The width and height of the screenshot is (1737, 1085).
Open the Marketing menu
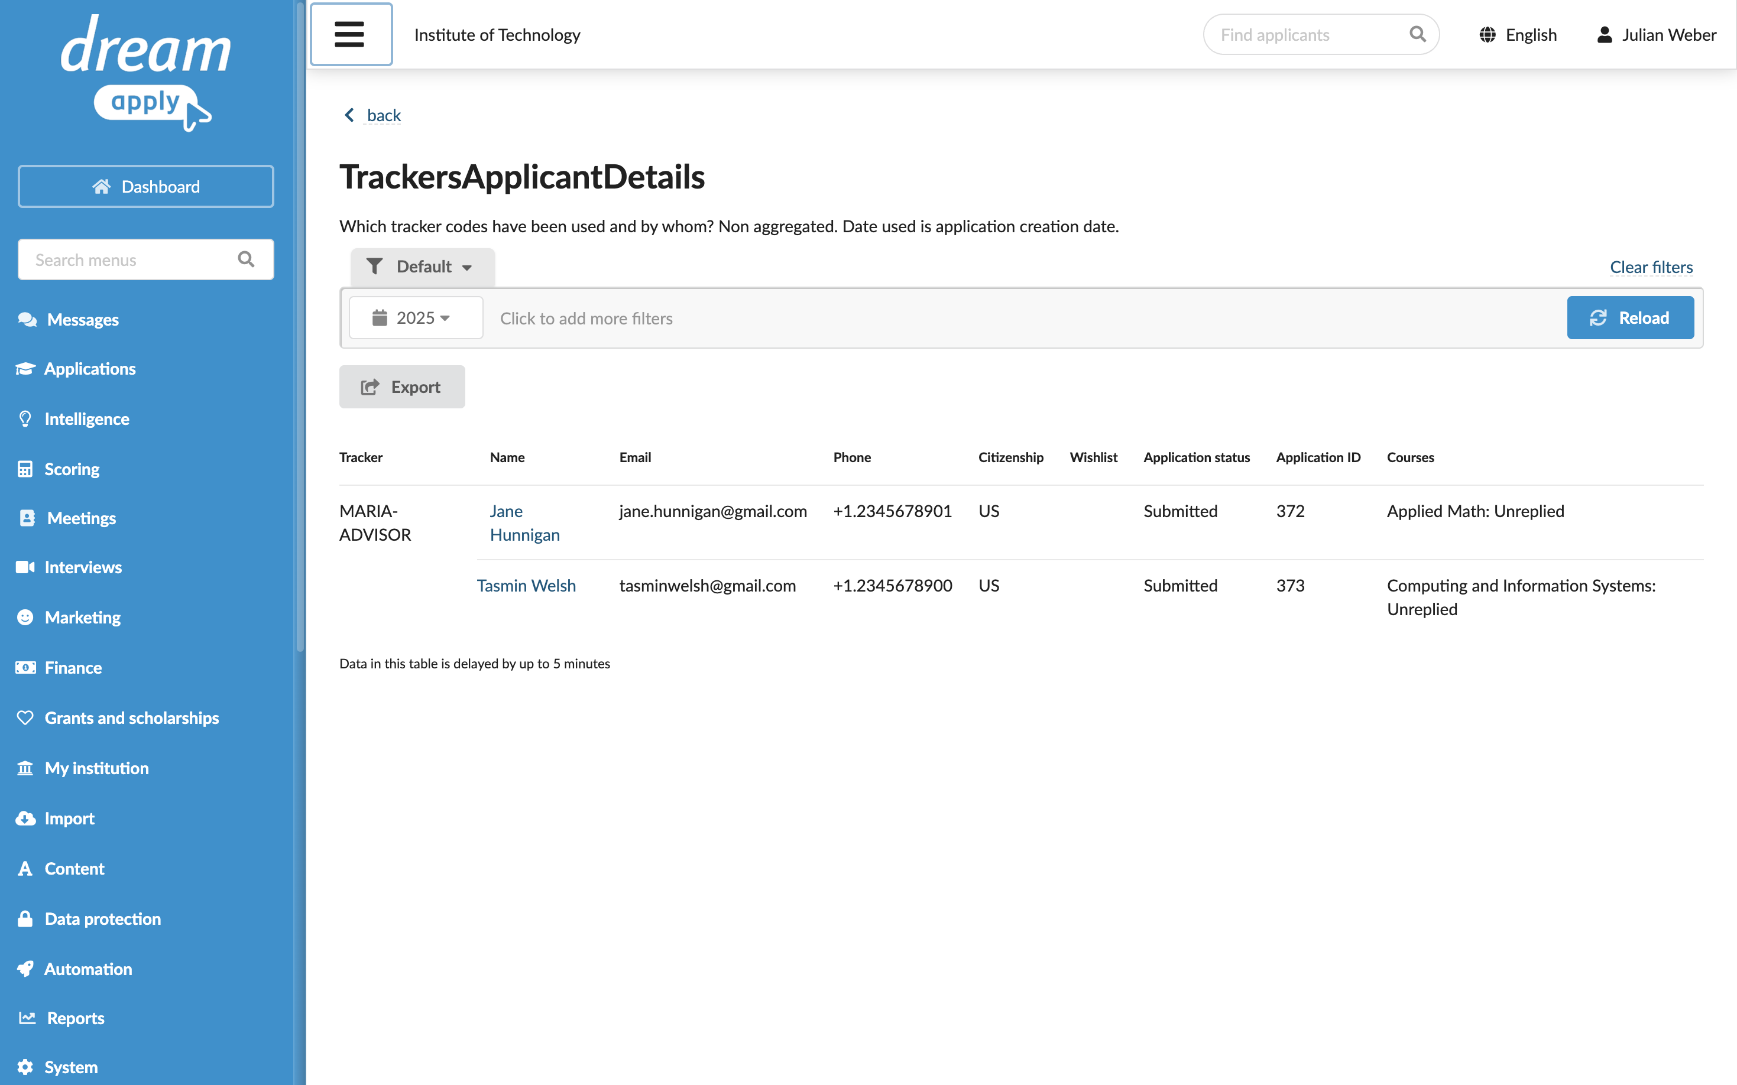click(x=83, y=617)
